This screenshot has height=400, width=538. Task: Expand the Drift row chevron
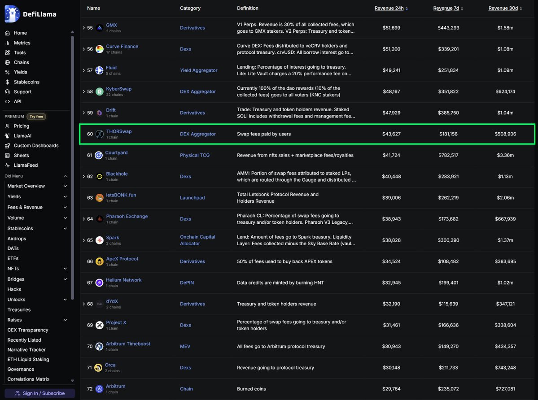click(84, 113)
